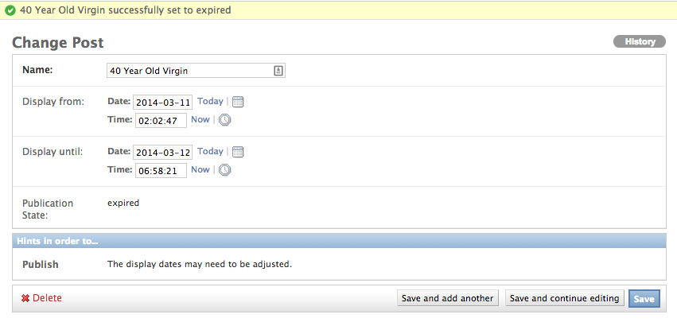The image size is (677, 322).
Task: Focus the Display from time field
Action: pos(161,121)
